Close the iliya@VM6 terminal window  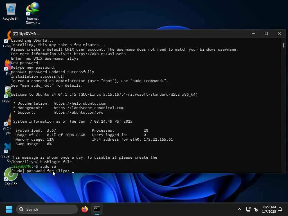click(279, 34)
